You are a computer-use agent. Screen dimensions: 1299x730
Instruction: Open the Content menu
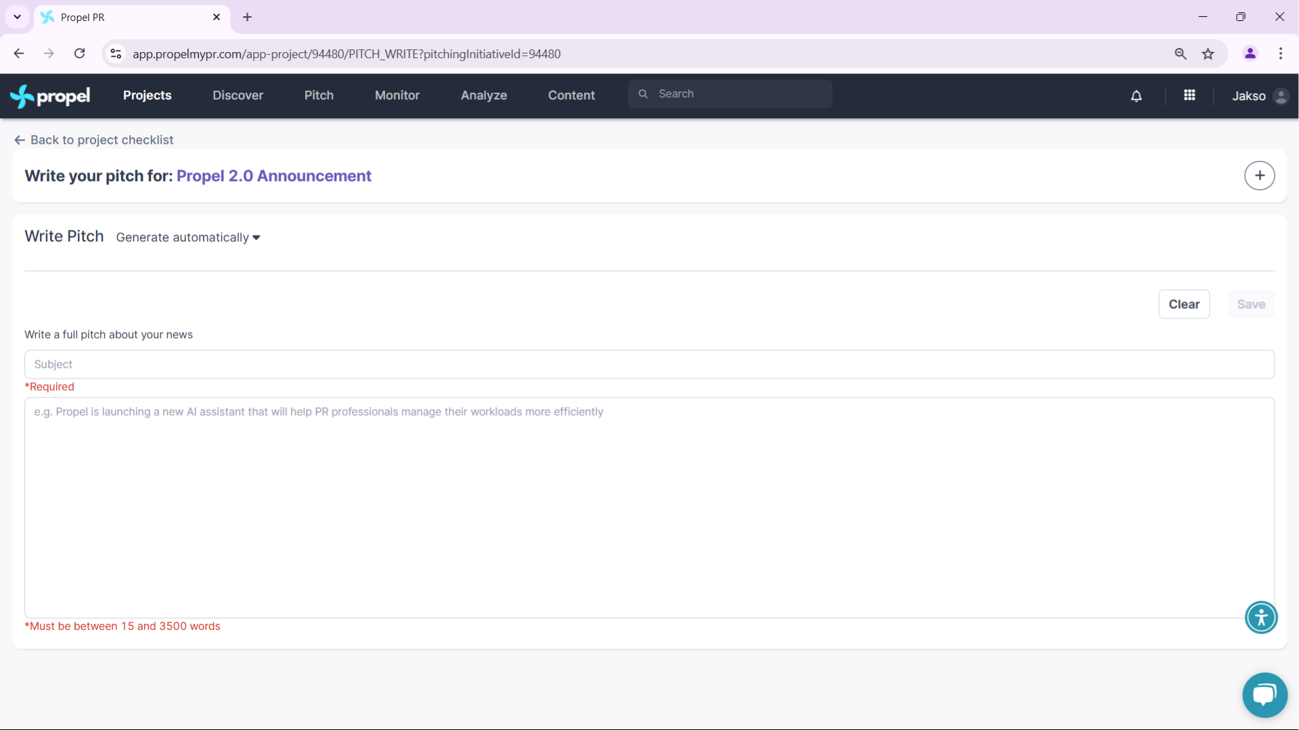click(x=572, y=95)
